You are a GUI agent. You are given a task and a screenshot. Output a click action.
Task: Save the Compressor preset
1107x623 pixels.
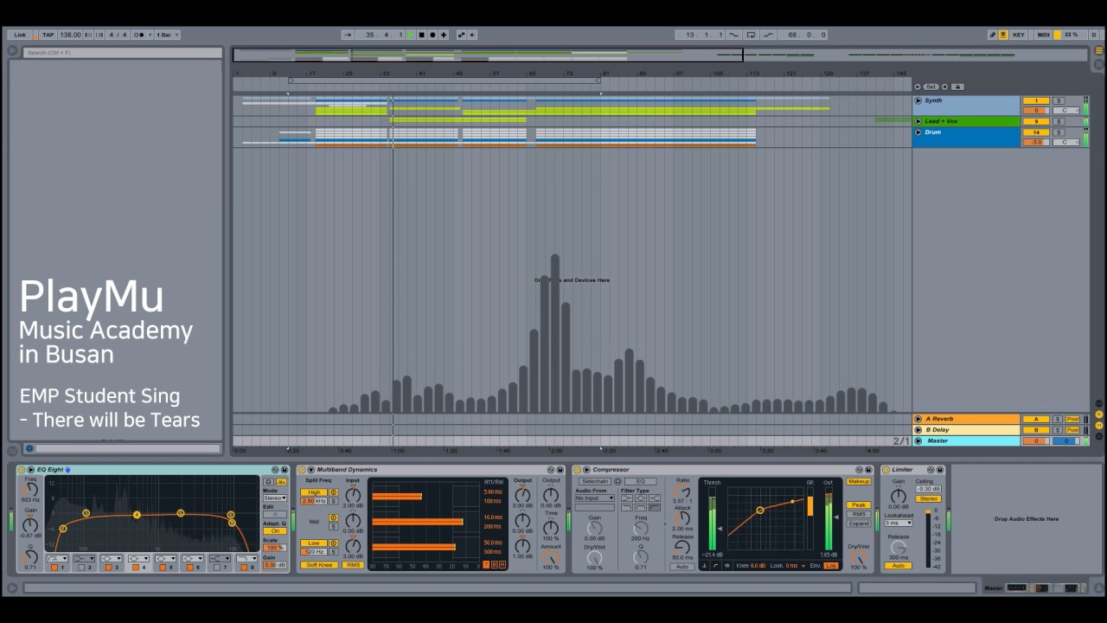(868, 470)
